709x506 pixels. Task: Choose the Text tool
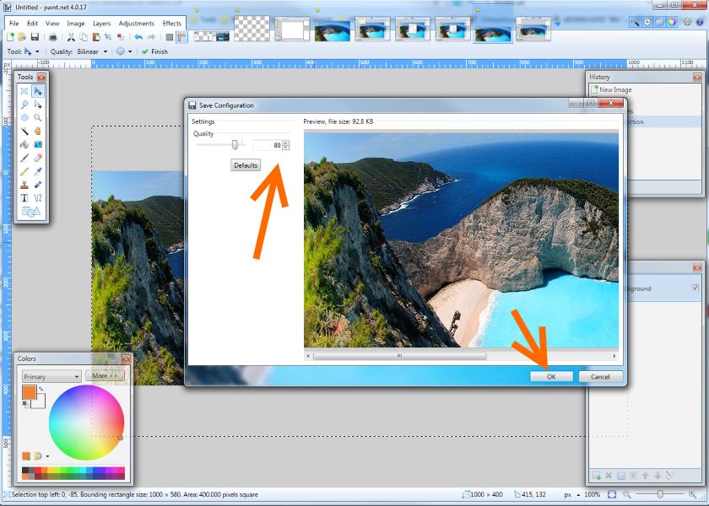tap(24, 197)
